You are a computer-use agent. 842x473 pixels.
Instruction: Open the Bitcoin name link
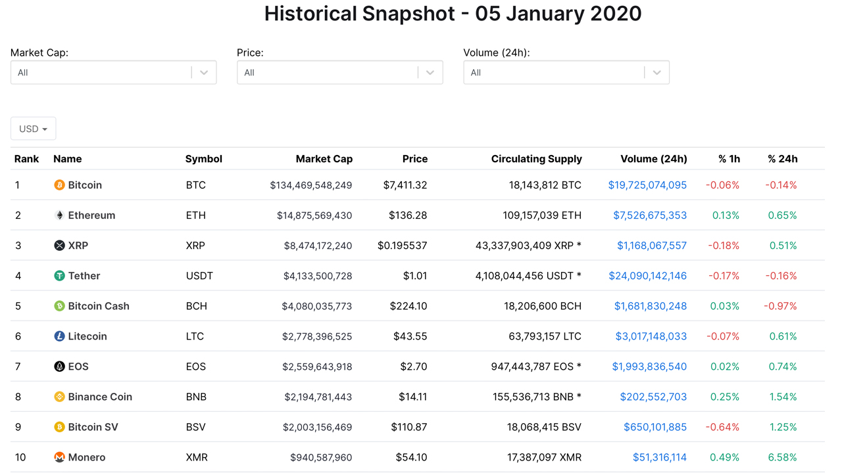[x=85, y=185]
